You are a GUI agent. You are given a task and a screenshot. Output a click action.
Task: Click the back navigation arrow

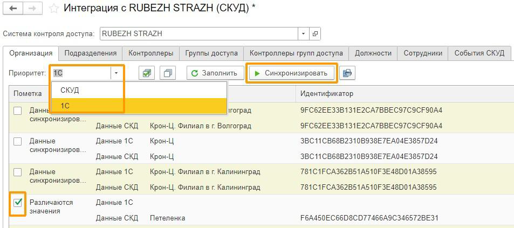[13, 9]
